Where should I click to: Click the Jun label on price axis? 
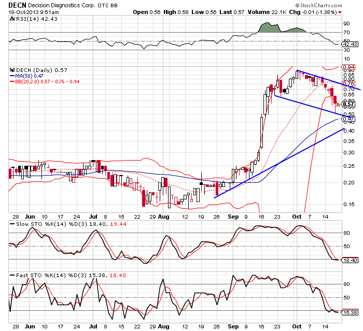30,217
